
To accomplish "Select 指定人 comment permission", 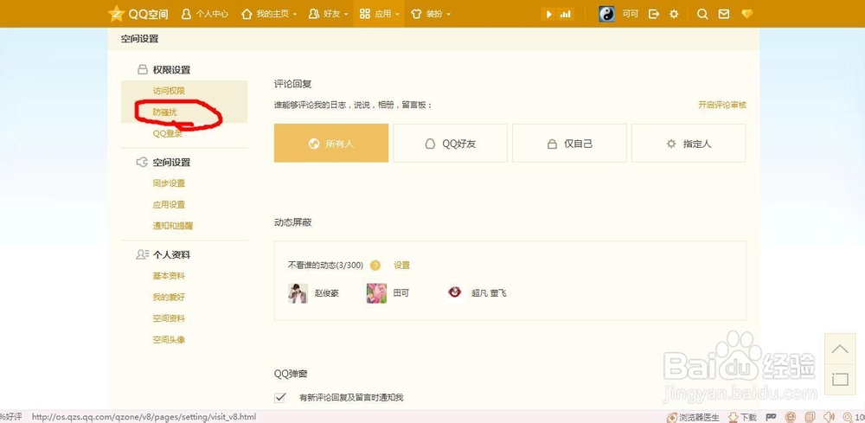I will [x=689, y=143].
